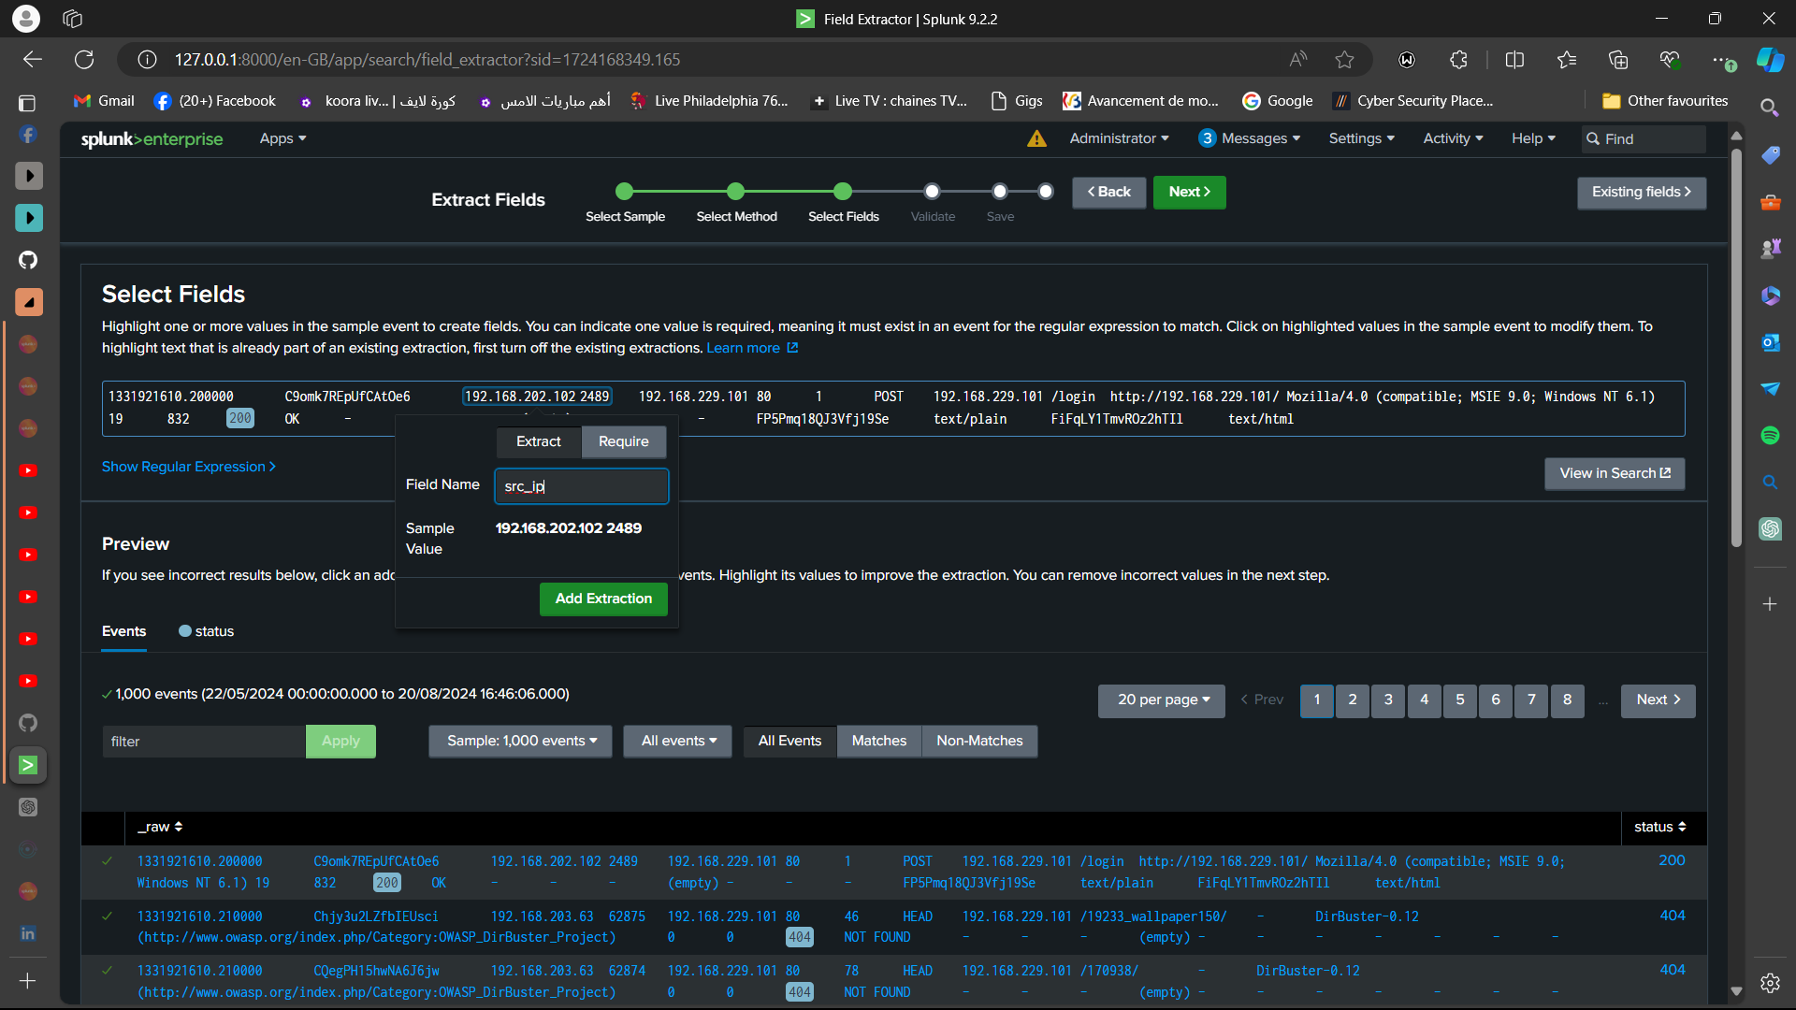Click the green Next step button
This screenshot has height=1010, width=1796.
coord(1189,192)
